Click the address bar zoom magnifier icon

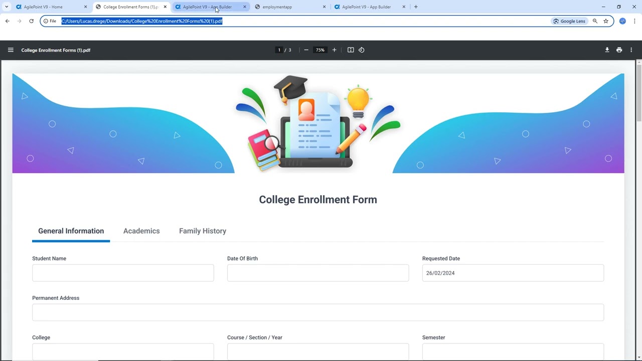(x=595, y=21)
